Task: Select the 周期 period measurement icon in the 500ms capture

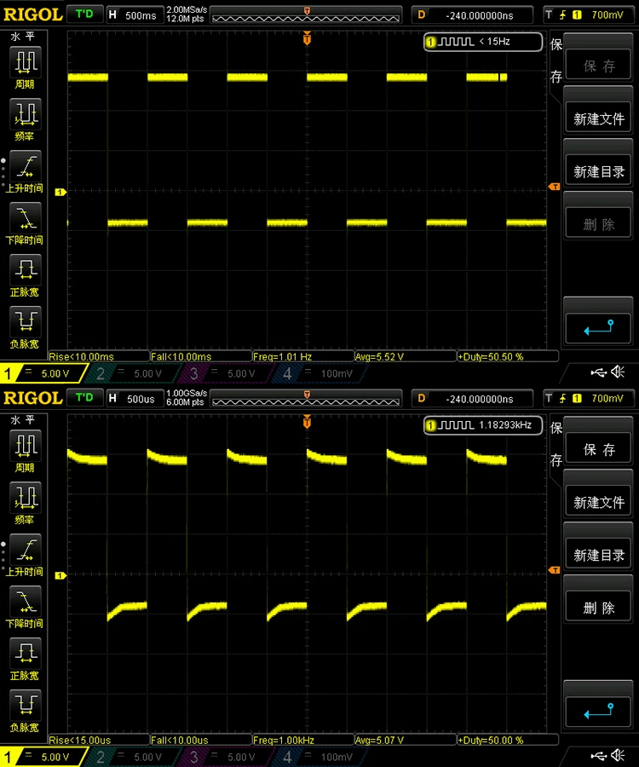Action: 26,62
